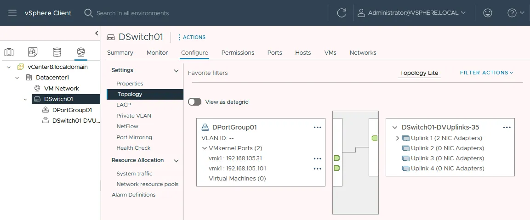The width and height of the screenshot is (530, 220).
Task: Open the Hosts tab
Action: coord(303,53)
